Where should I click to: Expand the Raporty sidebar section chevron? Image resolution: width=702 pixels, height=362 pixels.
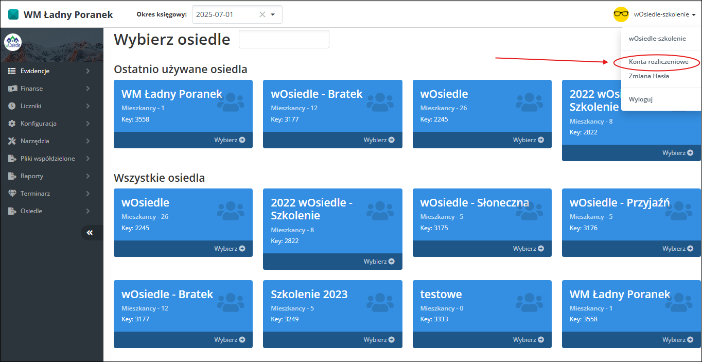point(88,176)
